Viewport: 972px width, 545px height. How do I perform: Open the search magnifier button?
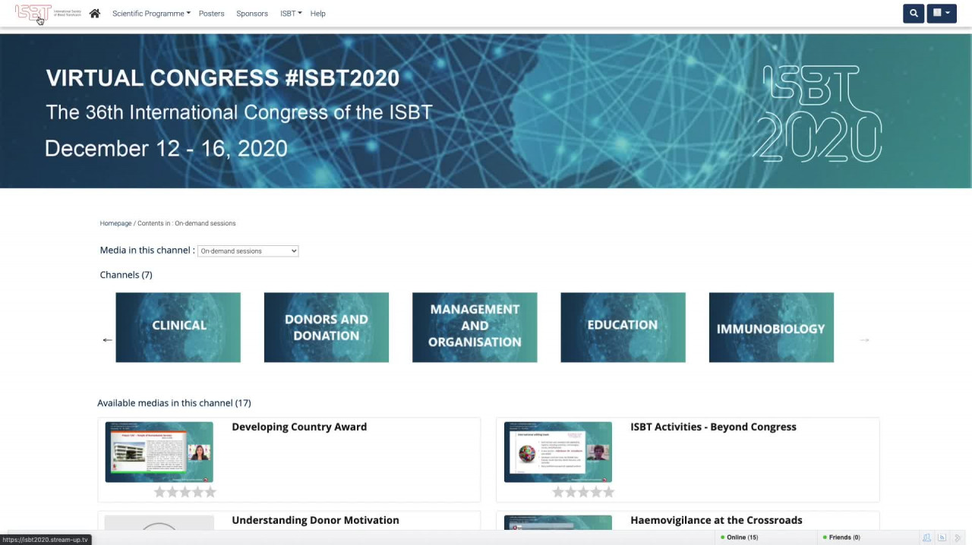point(914,14)
